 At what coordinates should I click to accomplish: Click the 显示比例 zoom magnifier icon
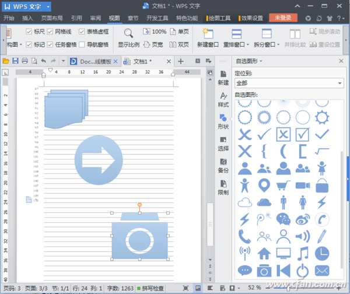click(x=129, y=34)
